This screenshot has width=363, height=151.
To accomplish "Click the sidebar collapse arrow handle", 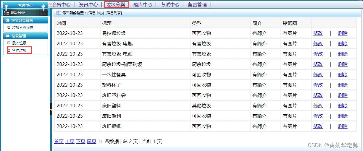I will click(51, 110).
